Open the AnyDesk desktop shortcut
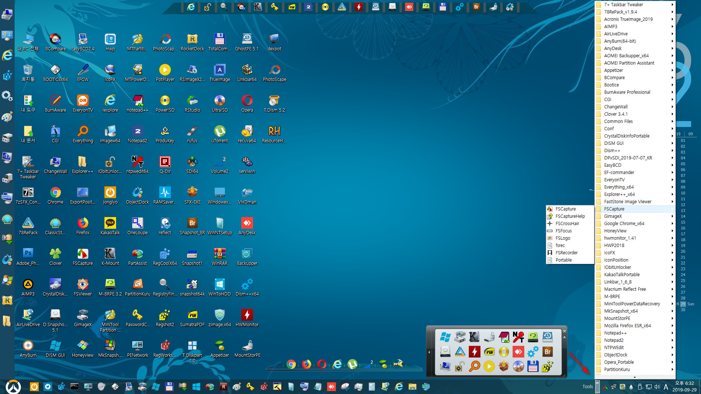Image resolution: width=701 pixels, height=394 pixels. click(x=247, y=226)
